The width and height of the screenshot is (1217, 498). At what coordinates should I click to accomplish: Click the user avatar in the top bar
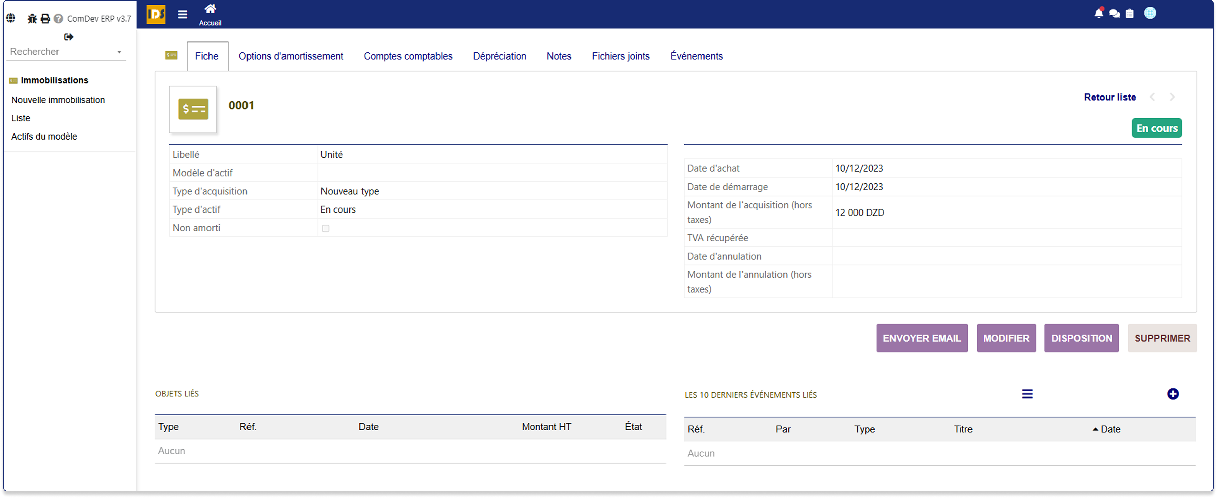[x=1150, y=13]
